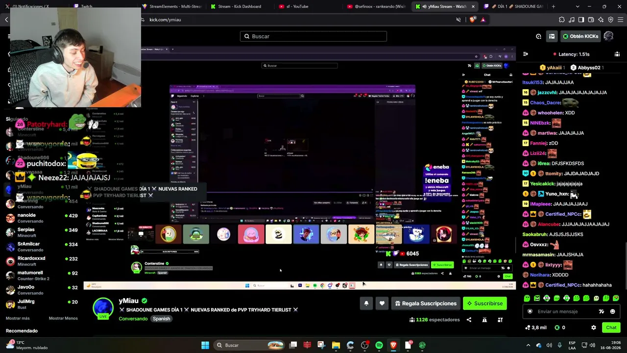Open Spotify from the taskbar
Image resolution: width=627 pixels, height=353 pixels.
tap(379, 345)
